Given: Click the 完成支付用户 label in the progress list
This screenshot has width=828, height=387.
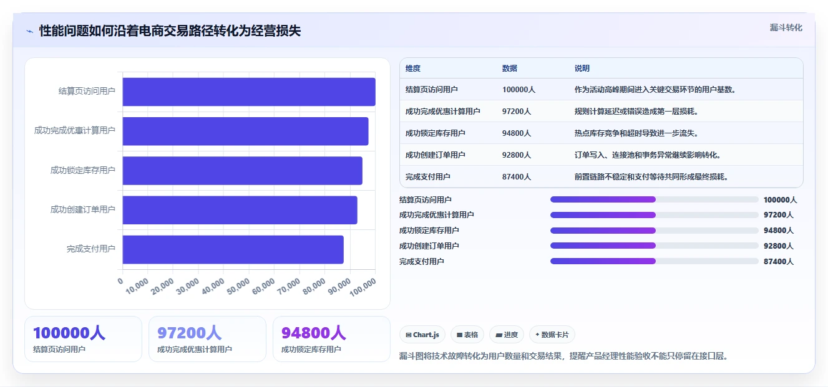Looking at the screenshot, I should (x=422, y=262).
